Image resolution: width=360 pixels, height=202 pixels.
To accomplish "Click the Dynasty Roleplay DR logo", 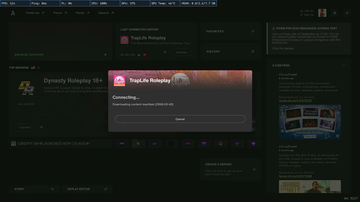I will (x=26, y=88).
